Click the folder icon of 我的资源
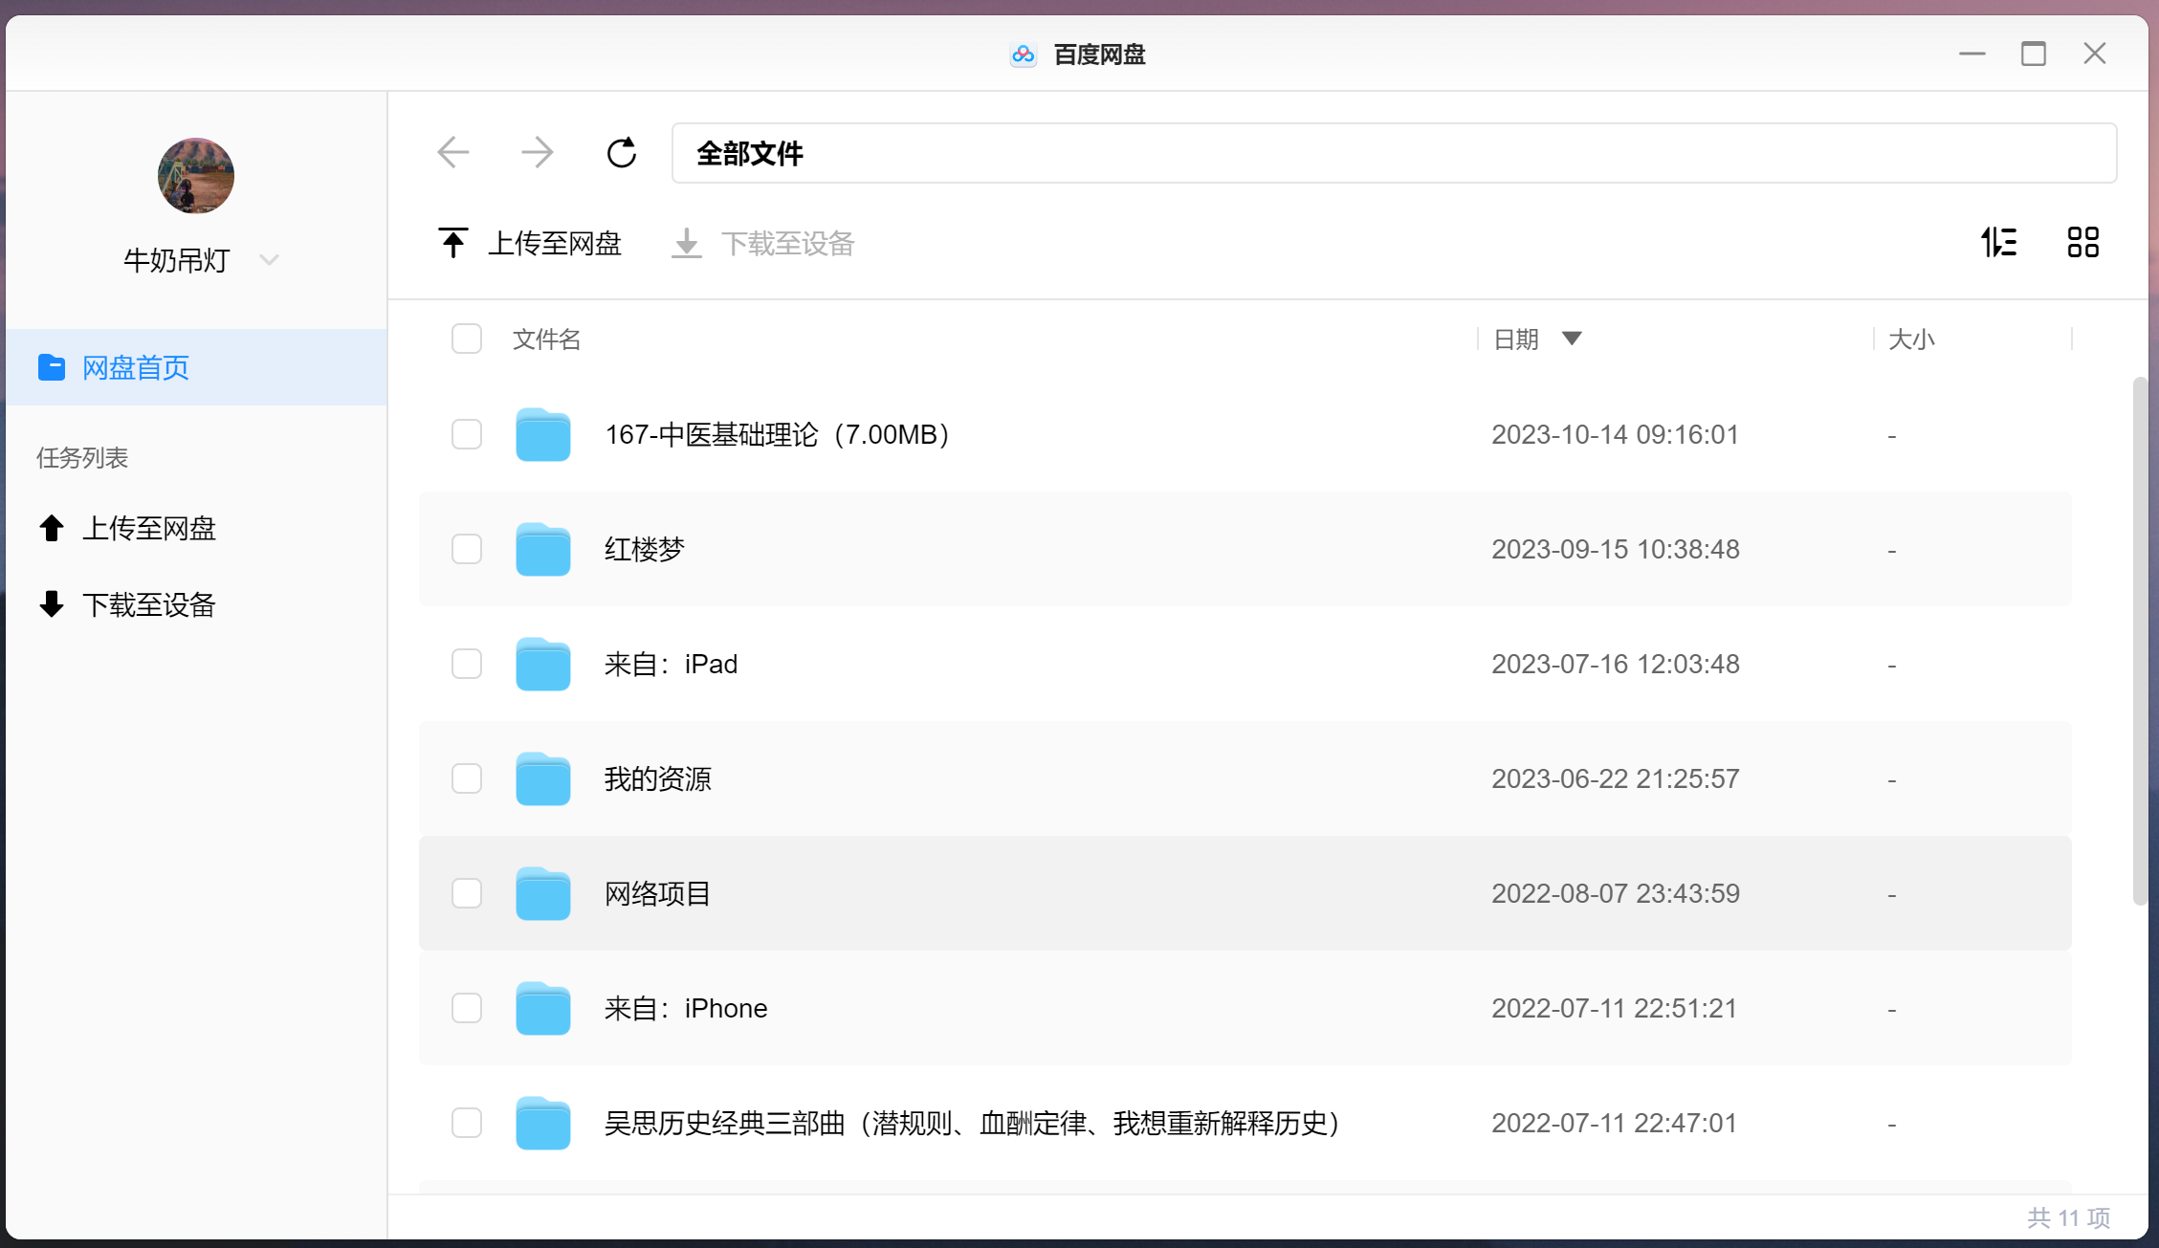 543,778
